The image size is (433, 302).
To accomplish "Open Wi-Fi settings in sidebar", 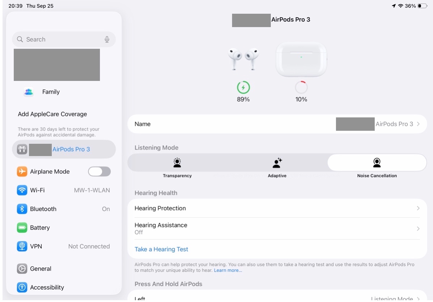I will [64, 190].
